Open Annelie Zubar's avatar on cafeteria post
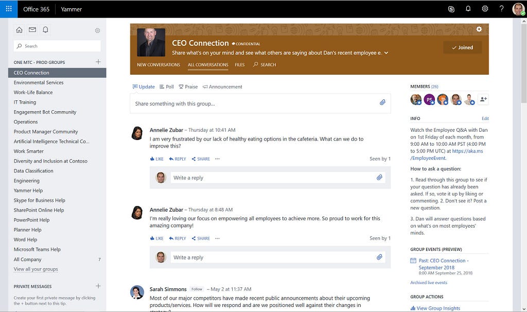Screen dimensions: 527x312 (137, 133)
